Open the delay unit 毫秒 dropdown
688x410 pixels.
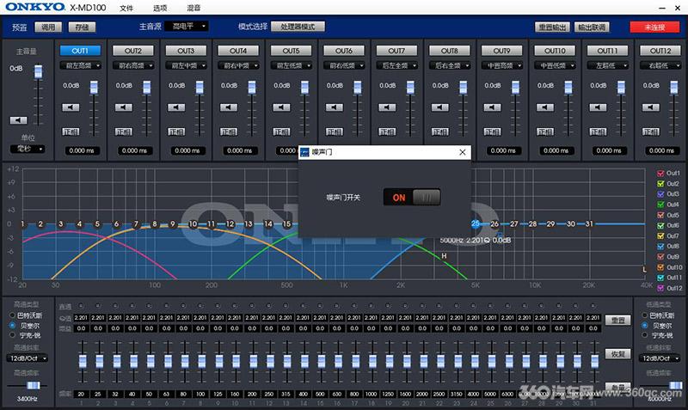pos(28,149)
